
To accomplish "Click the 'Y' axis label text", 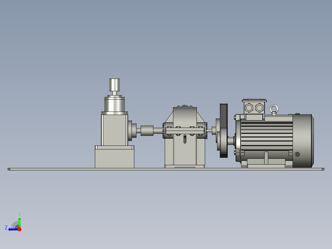I will click(x=19, y=214).
